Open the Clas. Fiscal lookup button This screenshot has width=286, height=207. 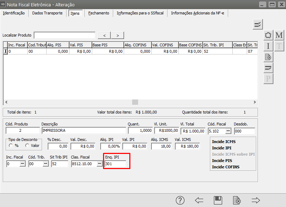click(100, 164)
